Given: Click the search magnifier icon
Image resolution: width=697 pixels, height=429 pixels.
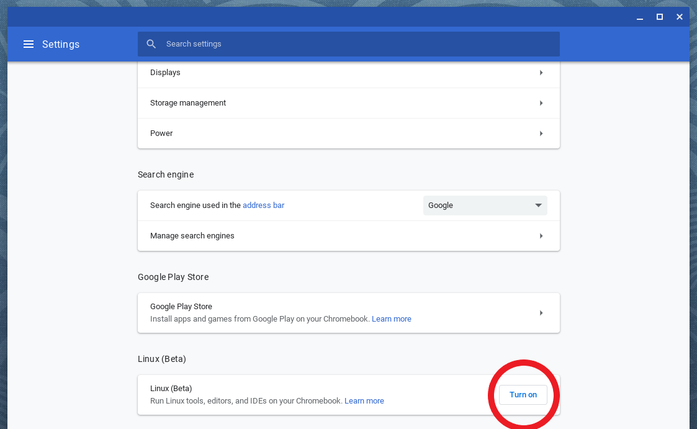Looking at the screenshot, I should [x=151, y=44].
